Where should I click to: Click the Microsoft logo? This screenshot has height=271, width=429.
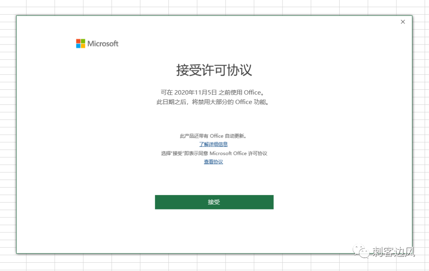click(97, 44)
